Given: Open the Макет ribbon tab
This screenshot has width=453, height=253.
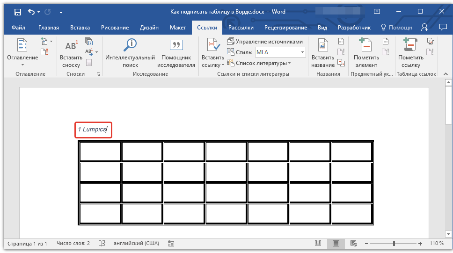Looking at the screenshot, I should tap(178, 28).
